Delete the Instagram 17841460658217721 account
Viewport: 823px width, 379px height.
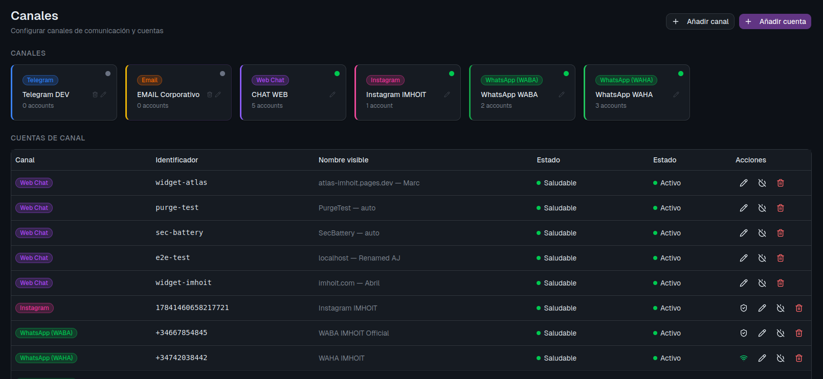[x=799, y=308]
